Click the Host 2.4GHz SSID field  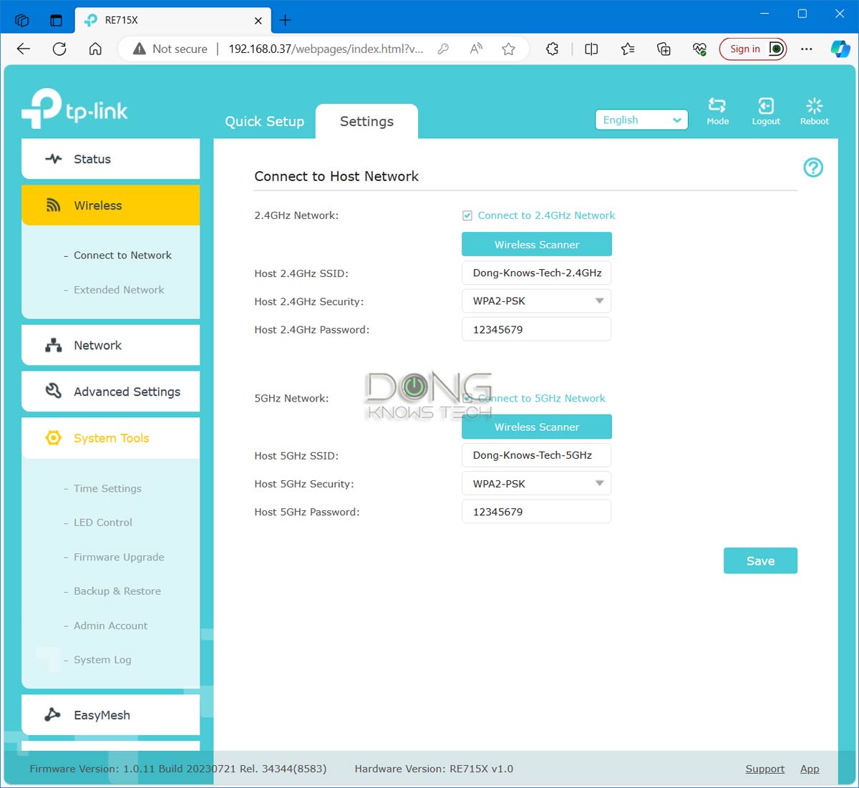[x=537, y=273]
